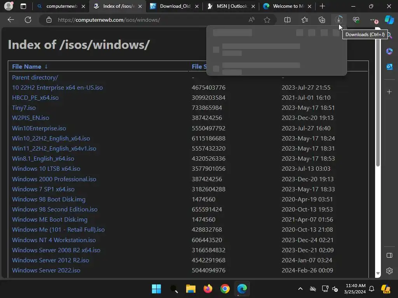Viewport: 398px width, 298px height.
Task: Click the page vertical scrollbar thumb
Action: pyautogui.click(x=378, y=99)
